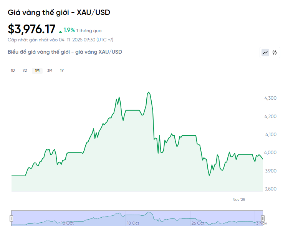
Task: Select the 7D time range
Action: [25, 70]
